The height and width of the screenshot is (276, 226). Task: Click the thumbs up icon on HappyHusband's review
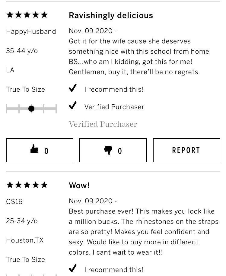pos(34,149)
